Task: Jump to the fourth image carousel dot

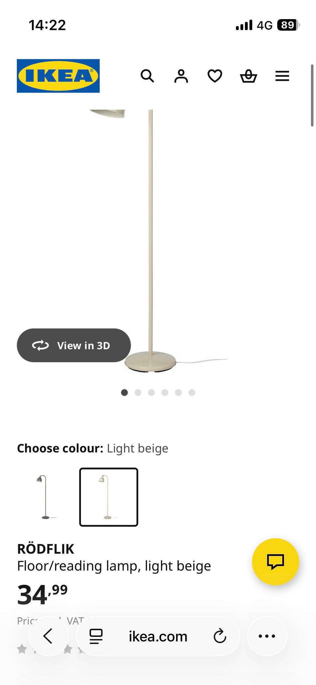Action: click(165, 392)
